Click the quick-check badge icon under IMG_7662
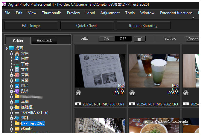 click(x=132, y=93)
